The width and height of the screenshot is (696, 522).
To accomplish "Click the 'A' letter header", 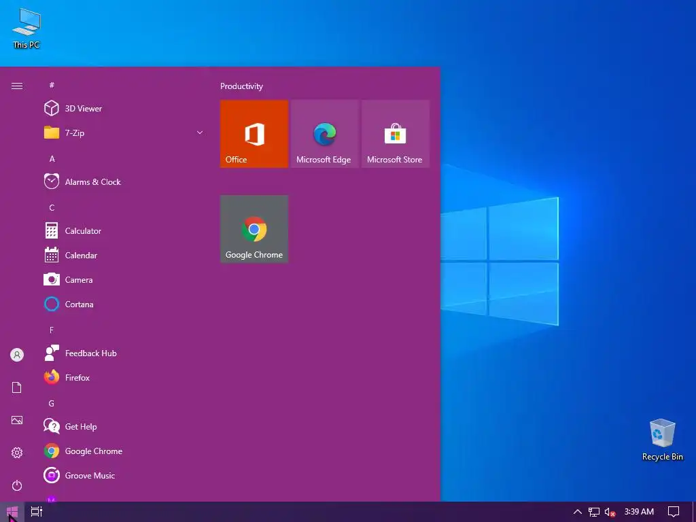I will click(x=52, y=158).
